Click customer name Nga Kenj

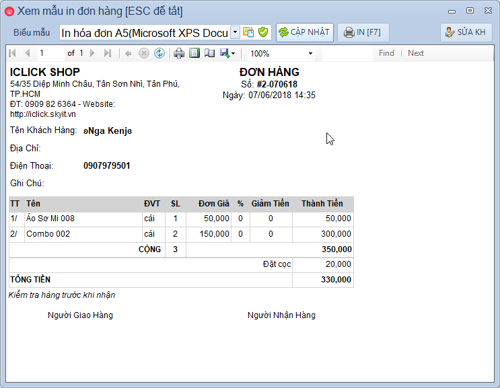coord(108,131)
